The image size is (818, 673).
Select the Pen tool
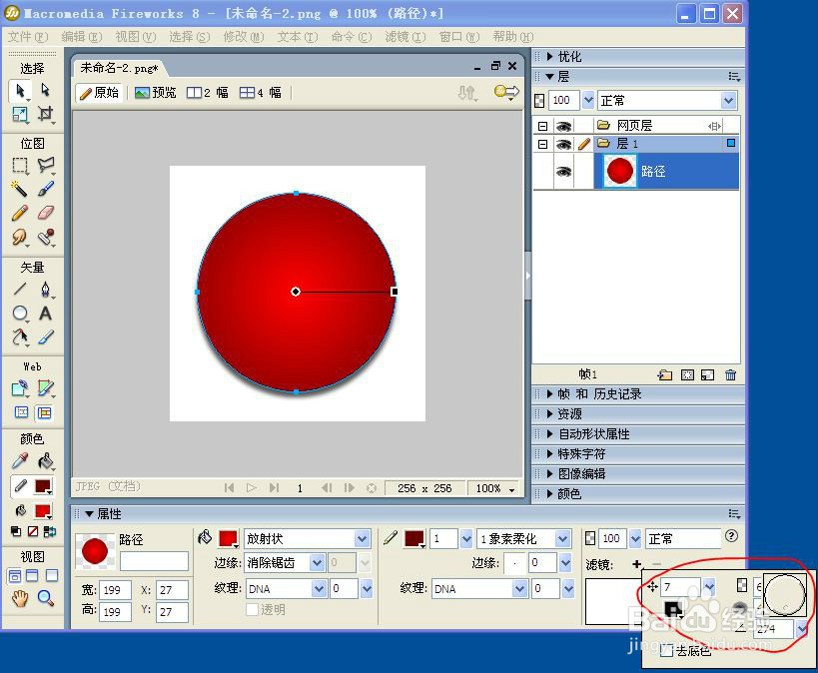(45, 289)
